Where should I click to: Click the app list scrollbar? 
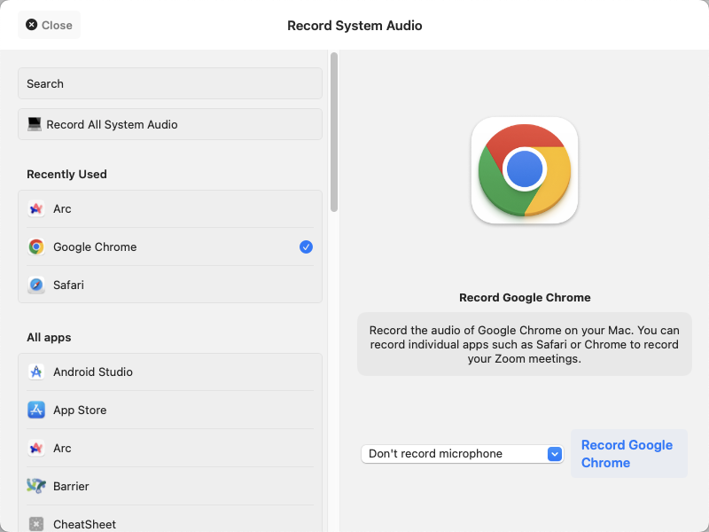(x=334, y=132)
